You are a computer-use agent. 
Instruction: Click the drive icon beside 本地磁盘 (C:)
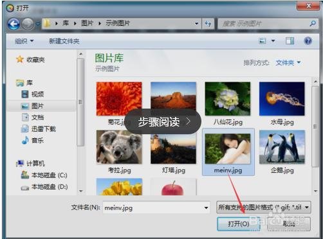(25, 175)
